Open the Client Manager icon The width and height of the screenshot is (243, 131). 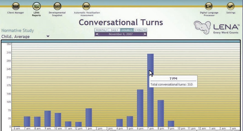coord(16,6)
